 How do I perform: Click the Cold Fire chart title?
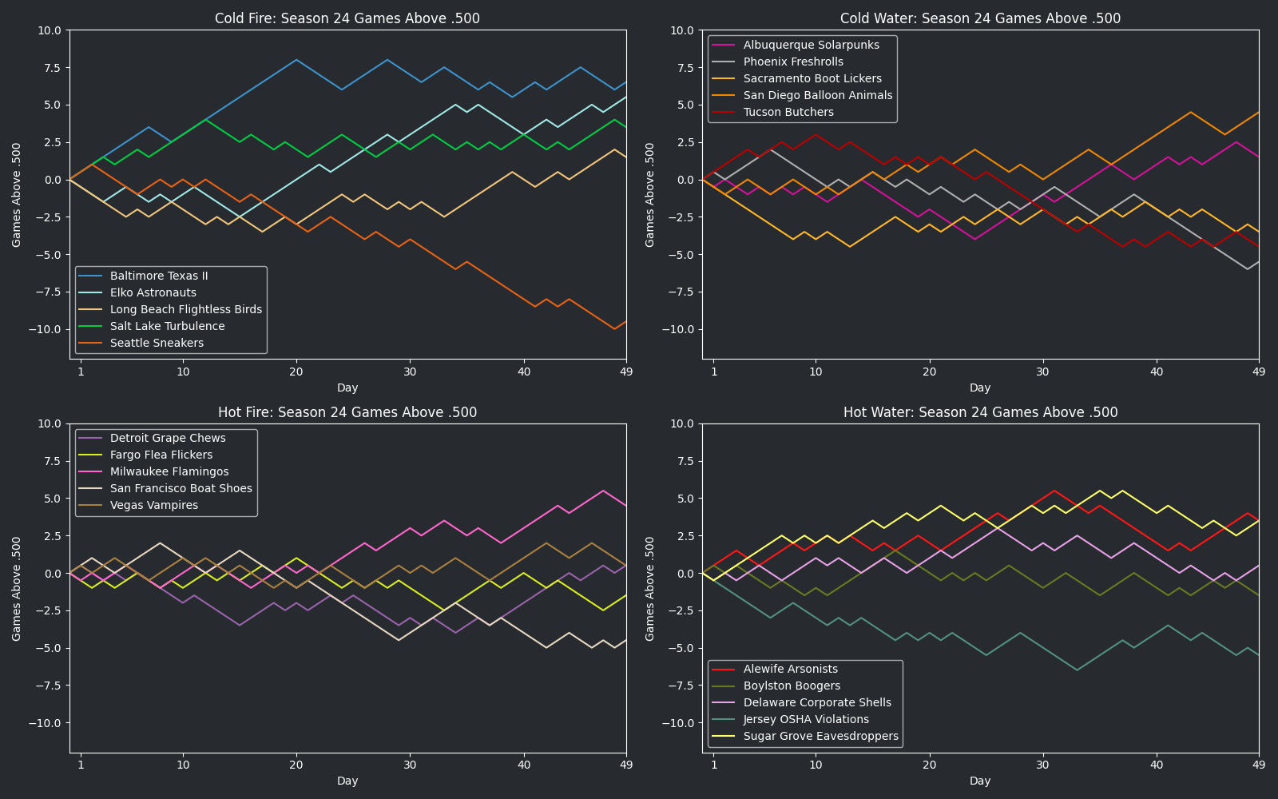347,18
